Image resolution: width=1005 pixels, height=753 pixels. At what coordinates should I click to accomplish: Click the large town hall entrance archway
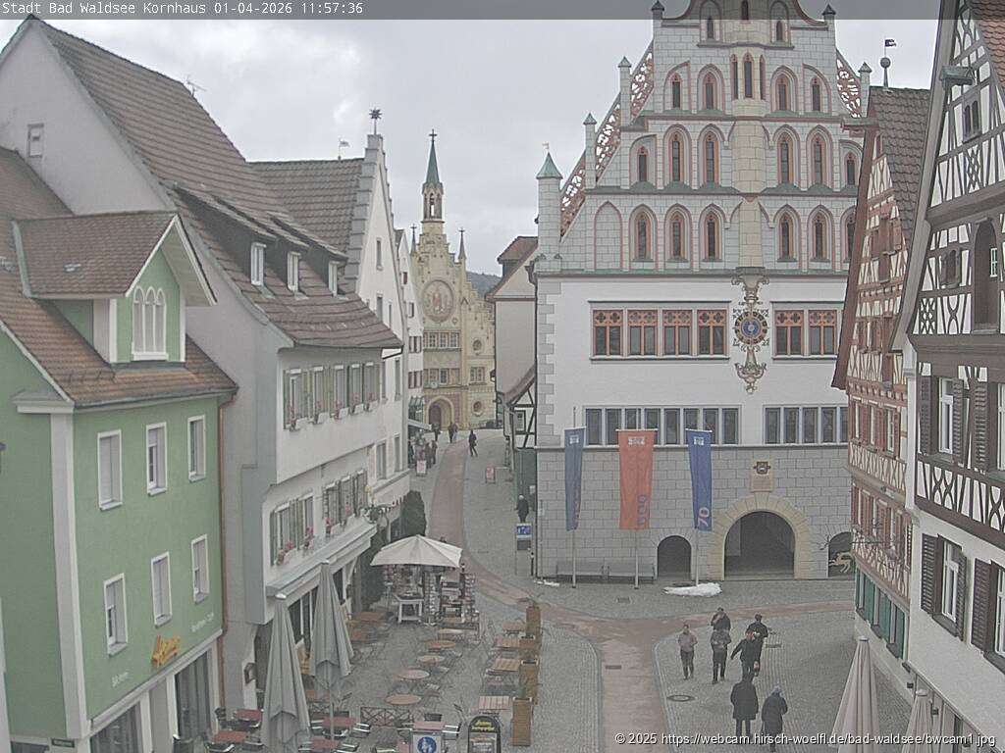759,544
